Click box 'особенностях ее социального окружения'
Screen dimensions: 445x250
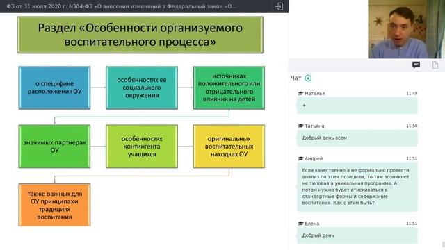tap(142, 87)
